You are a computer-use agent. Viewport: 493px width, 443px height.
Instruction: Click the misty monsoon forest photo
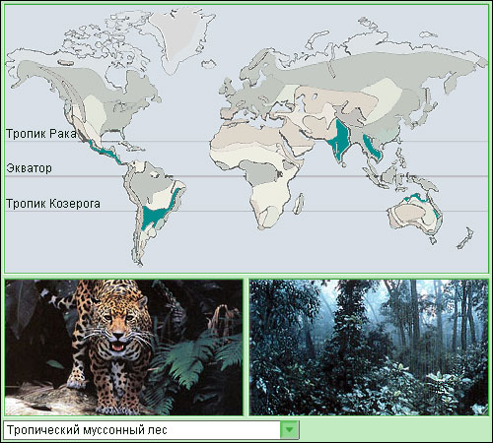[x=369, y=348]
